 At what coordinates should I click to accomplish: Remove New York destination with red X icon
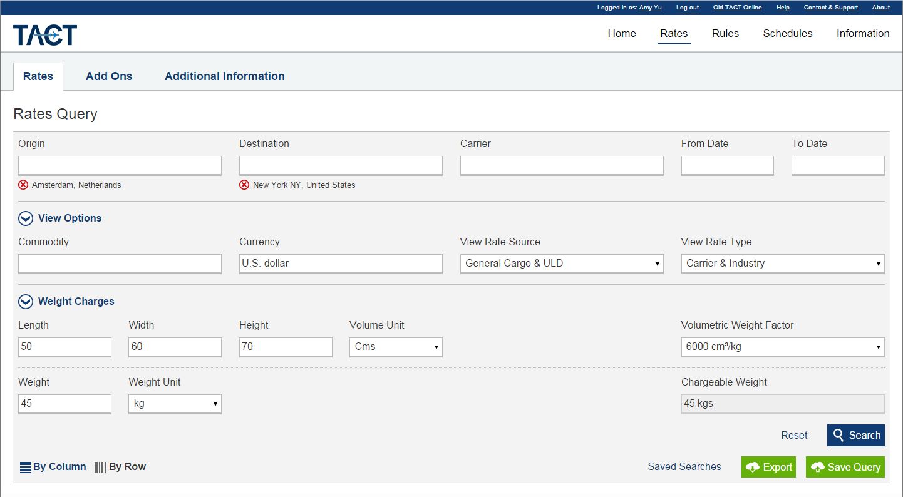[x=244, y=185]
